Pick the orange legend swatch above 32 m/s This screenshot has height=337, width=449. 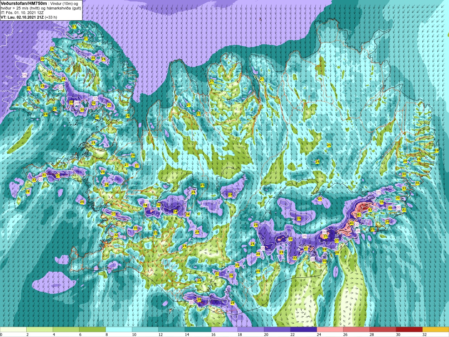[x=436, y=330]
